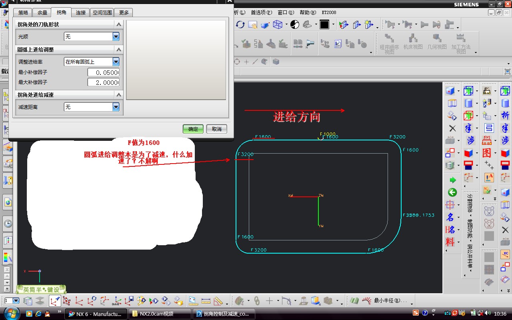Click the 程序顺序视图 button
The image size is (512, 320).
point(389,44)
